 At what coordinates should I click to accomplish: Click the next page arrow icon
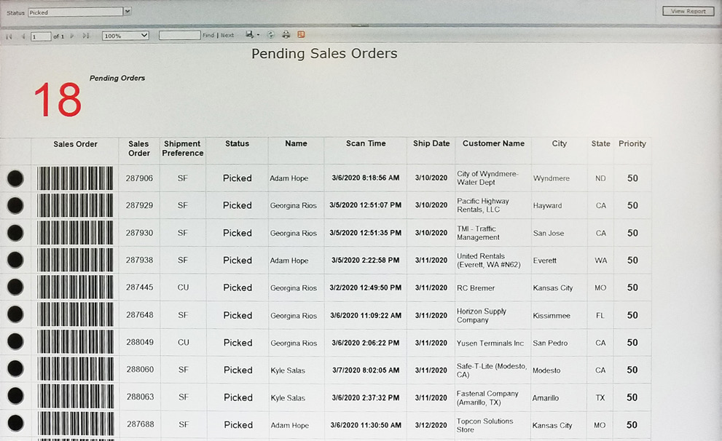coord(72,36)
